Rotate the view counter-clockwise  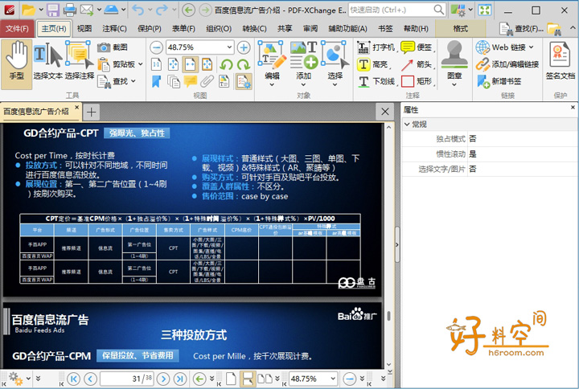click(226, 64)
